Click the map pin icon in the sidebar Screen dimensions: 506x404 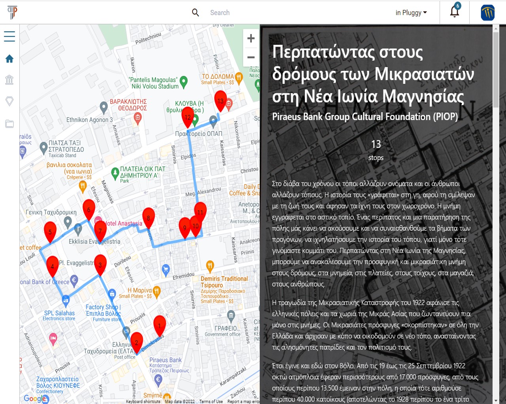pyautogui.click(x=9, y=101)
